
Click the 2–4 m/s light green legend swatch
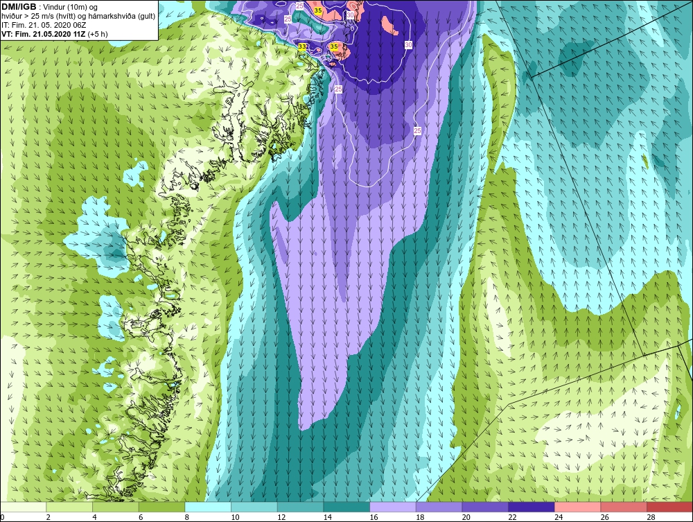coord(69,507)
